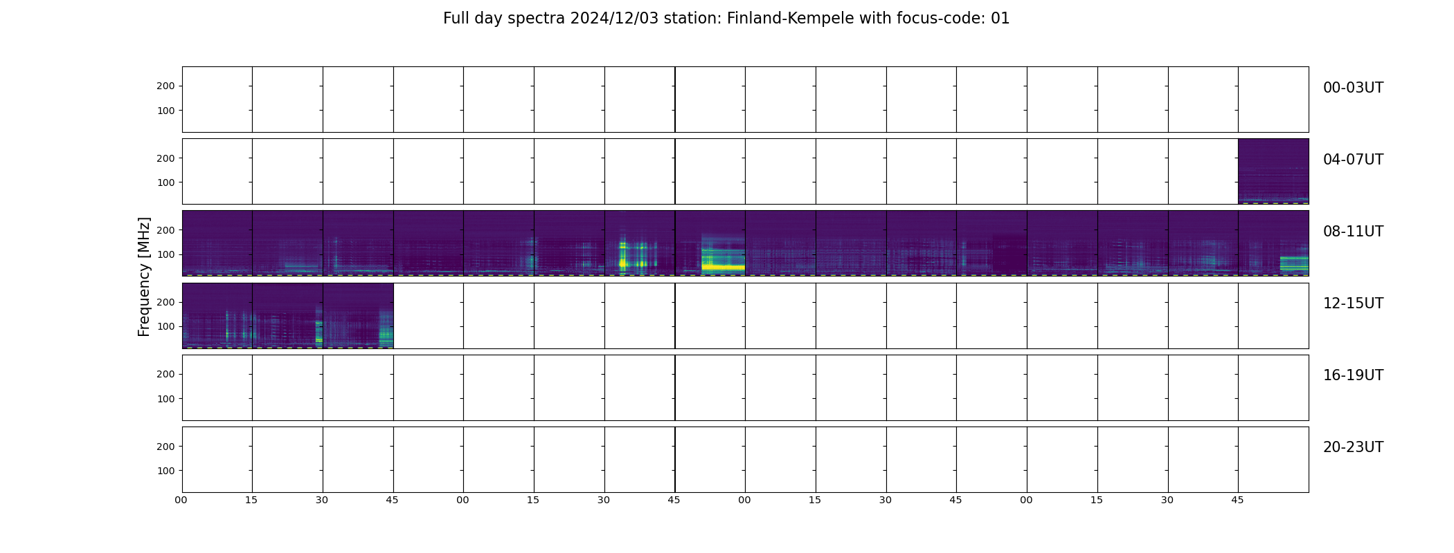Click the '100' tick label of the 16-19UT row

(165, 399)
